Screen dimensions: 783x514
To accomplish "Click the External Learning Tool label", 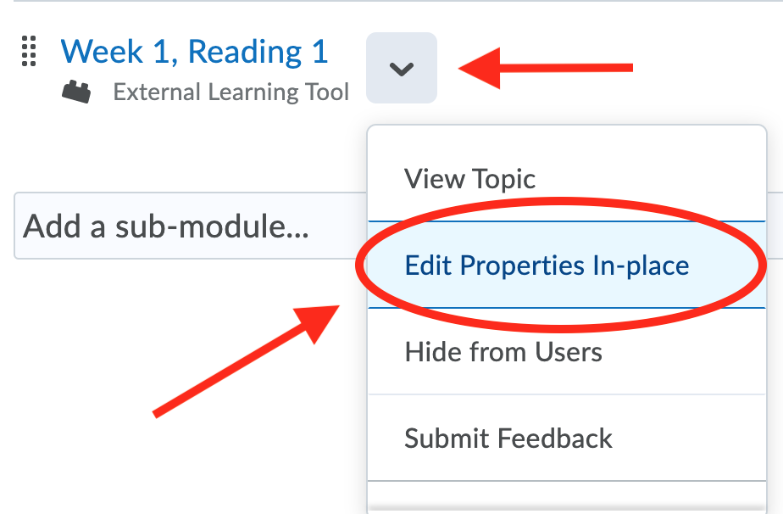I will click(230, 92).
